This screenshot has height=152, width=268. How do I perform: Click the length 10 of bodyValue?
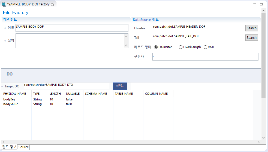51,104
